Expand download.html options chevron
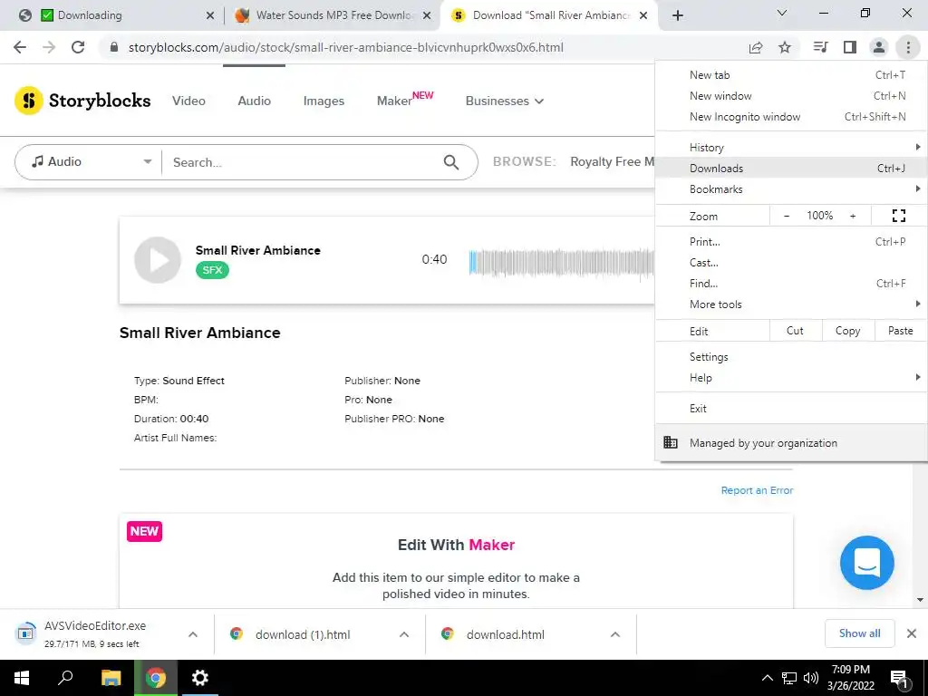 click(x=615, y=634)
